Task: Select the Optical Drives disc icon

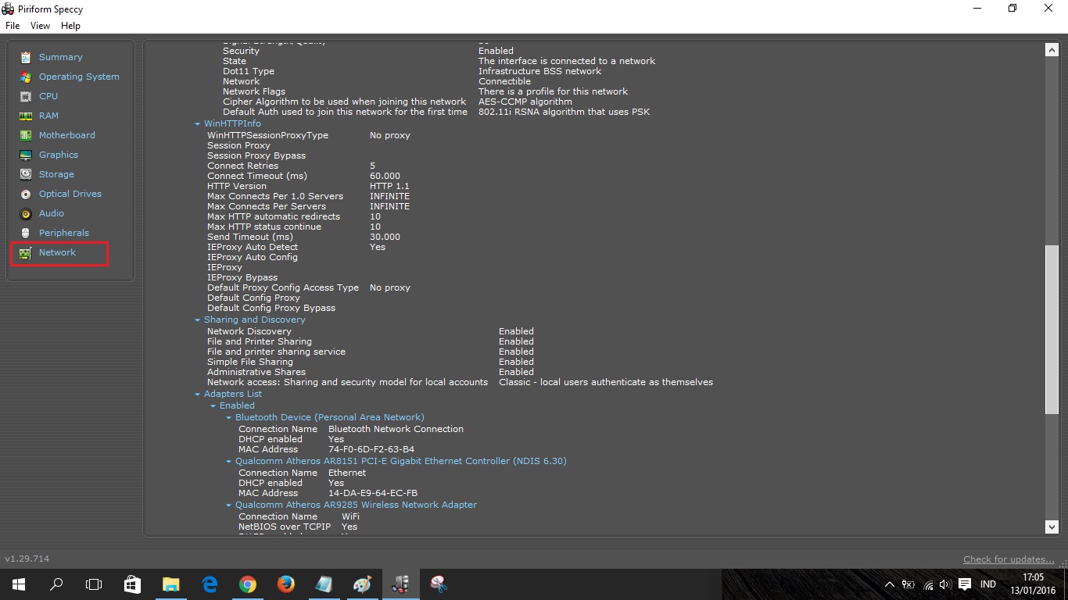Action: pos(26,194)
